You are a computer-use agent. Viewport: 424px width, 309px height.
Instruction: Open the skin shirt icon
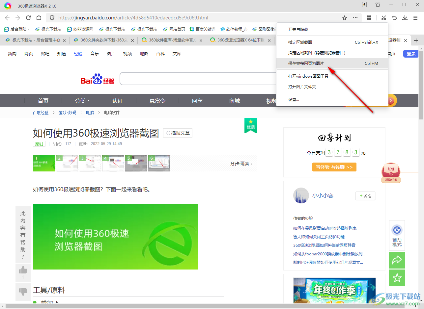pos(378,5)
